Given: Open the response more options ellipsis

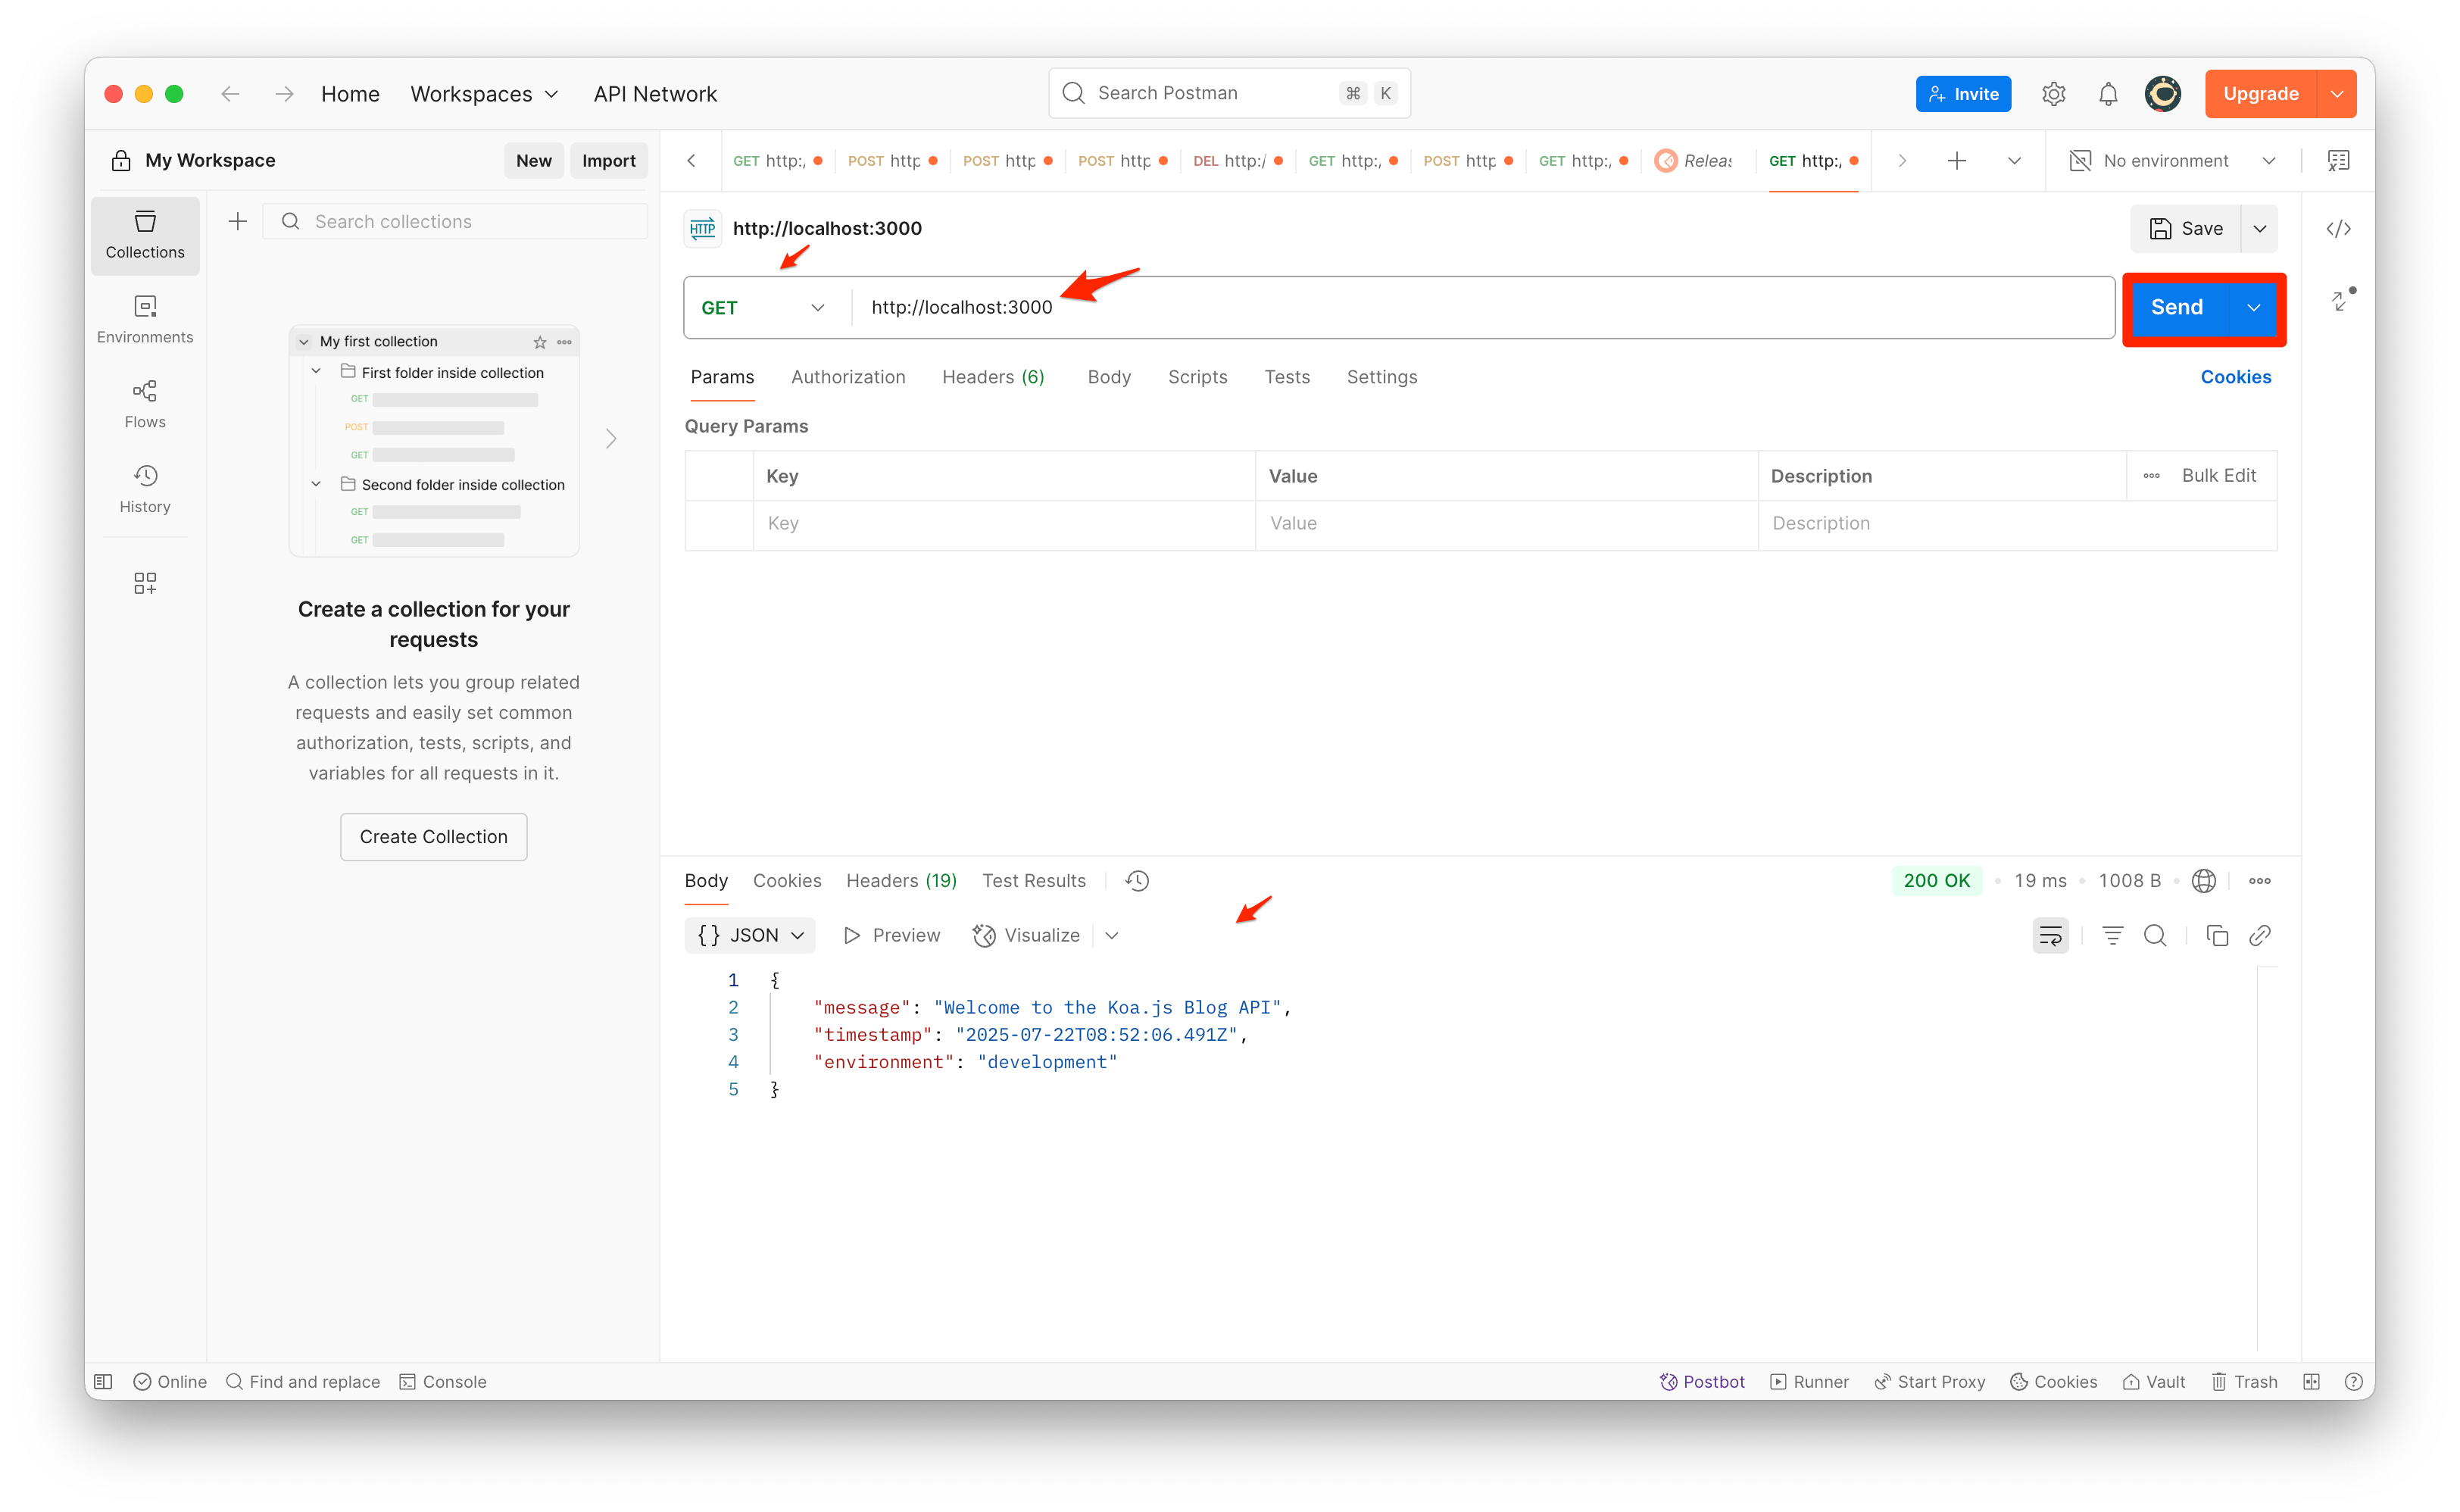Looking at the screenshot, I should point(2260,881).
